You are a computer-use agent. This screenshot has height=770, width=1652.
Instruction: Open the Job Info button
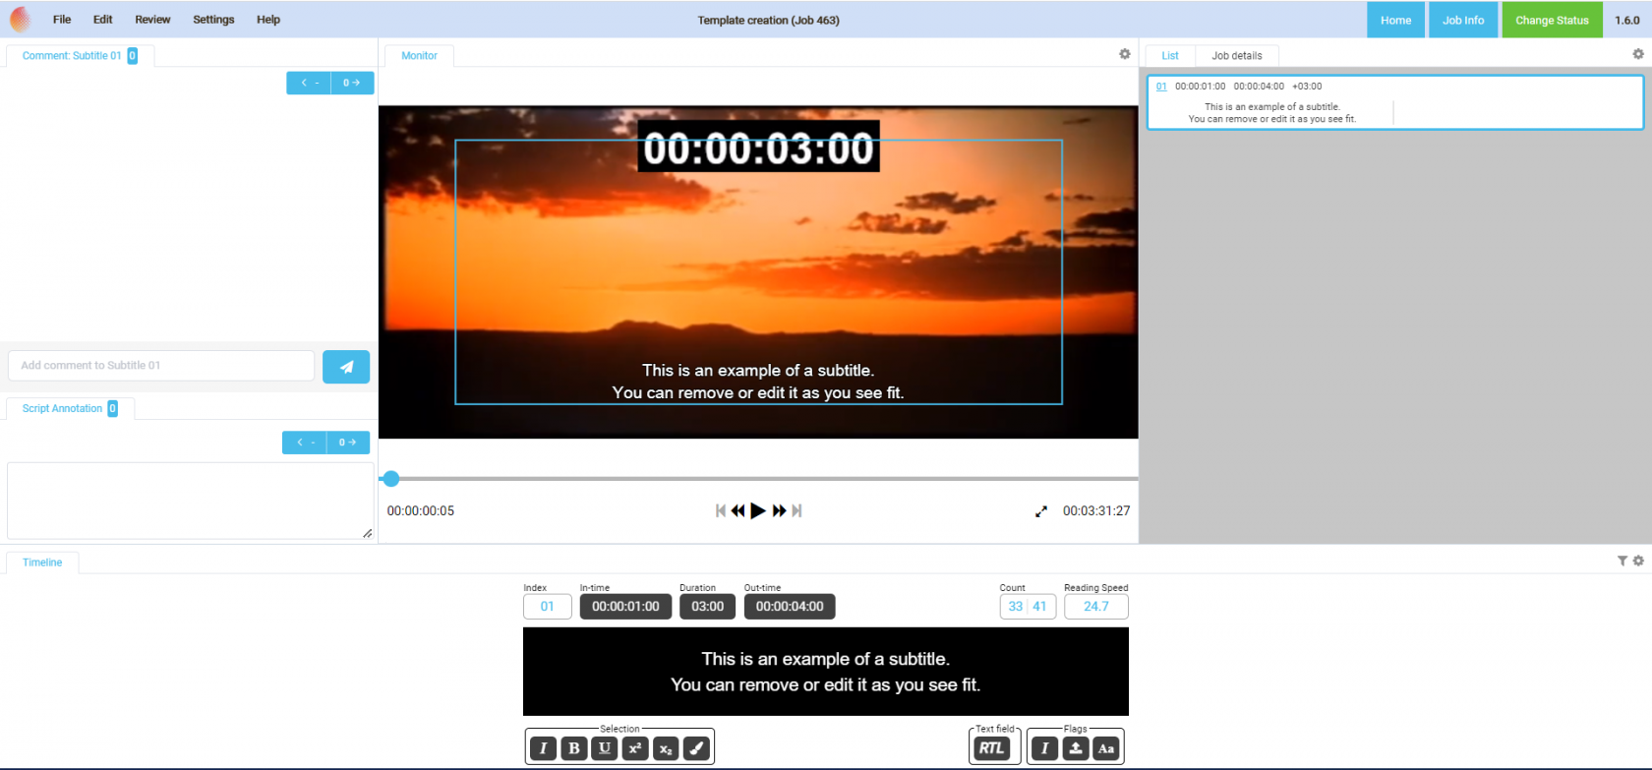click(1463, 20)
